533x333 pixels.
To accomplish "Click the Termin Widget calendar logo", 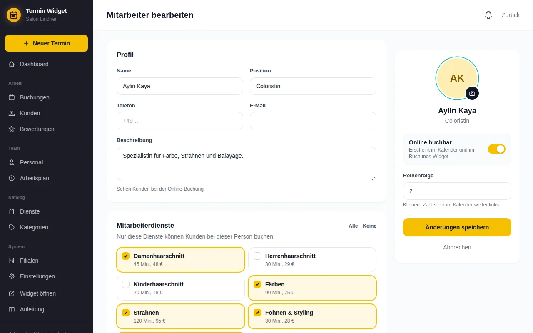I will 14,15.
